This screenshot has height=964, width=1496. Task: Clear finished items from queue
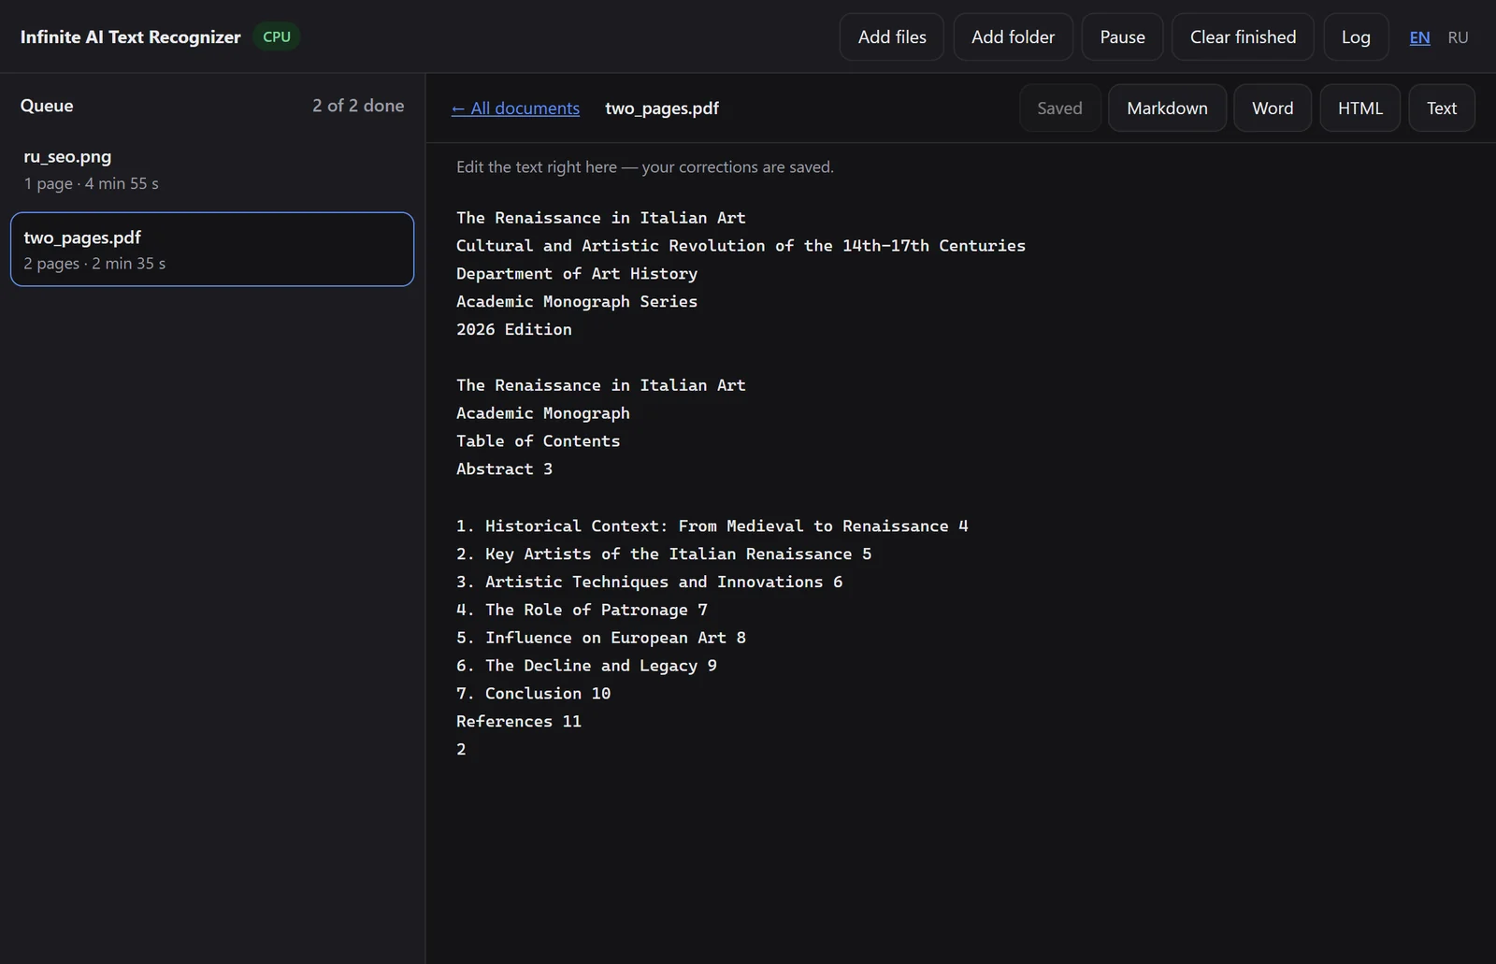click(1243, 37)
